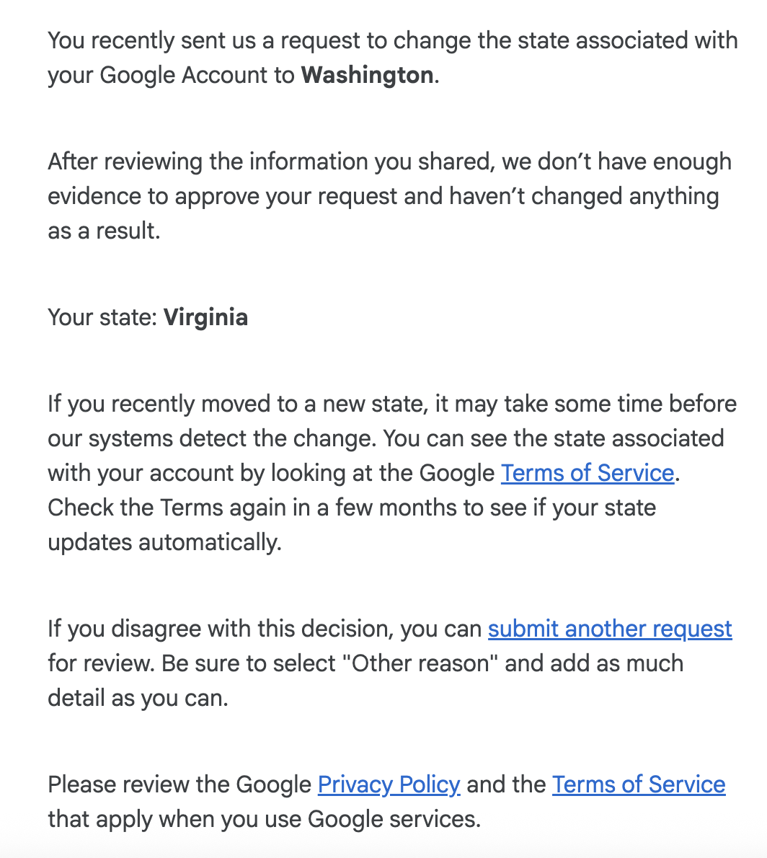Click the "updates automatically." text
The width and height of the screenshot is (767, 858).
[x=164, y=542]
